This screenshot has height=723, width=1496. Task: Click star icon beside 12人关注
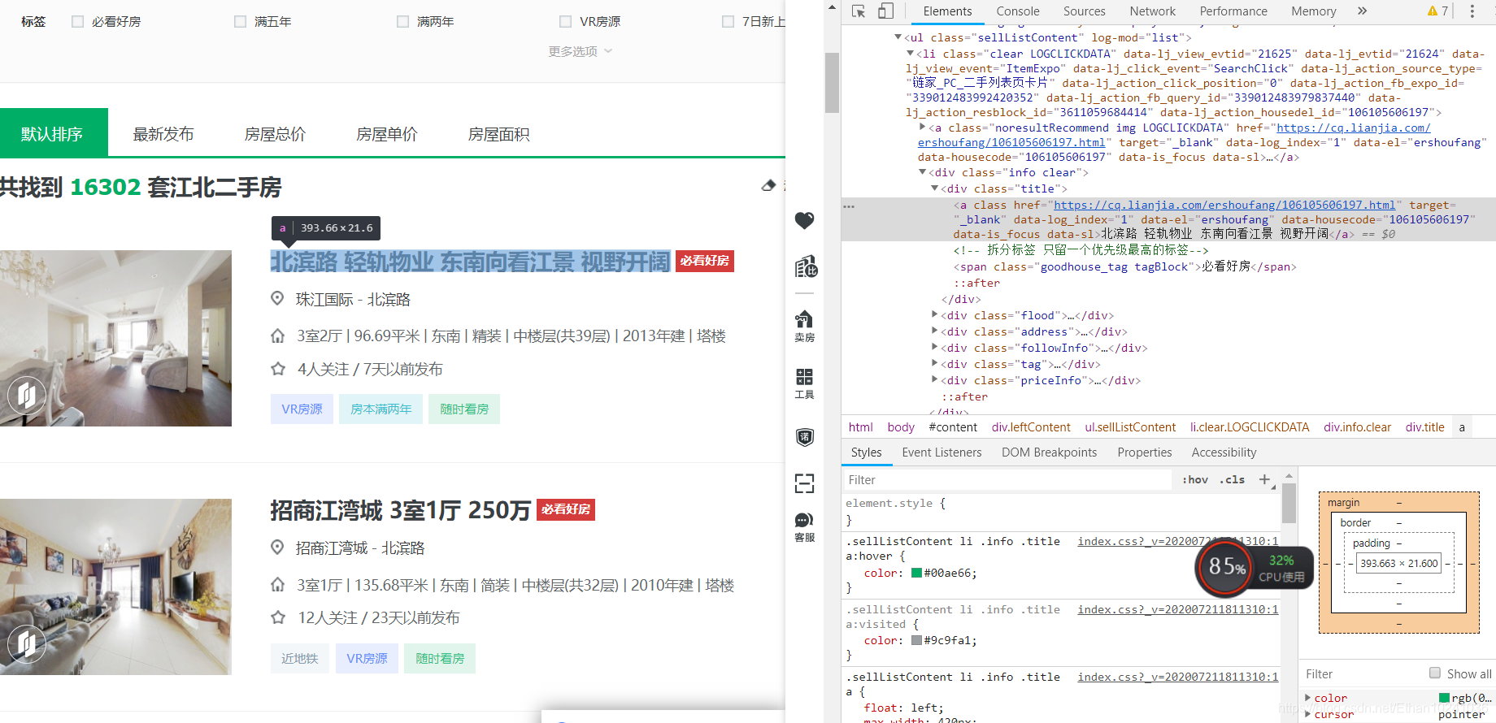278,617
